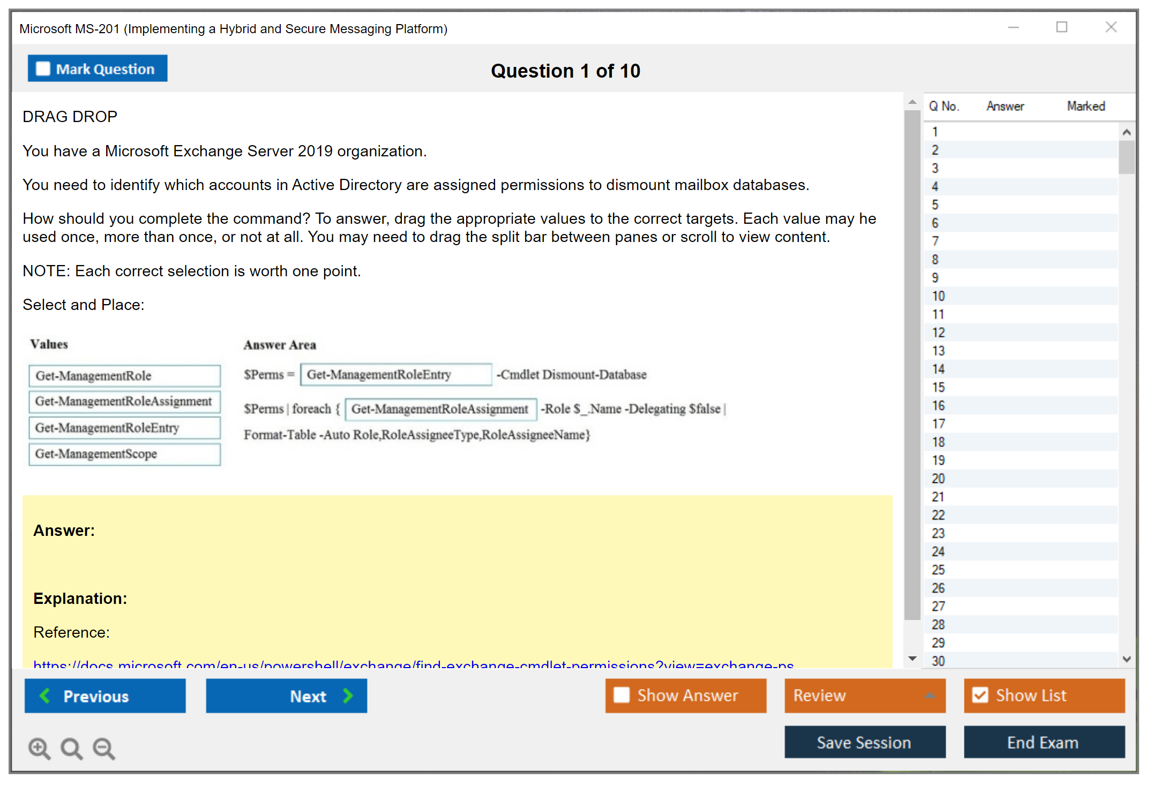This screenshot has height=787, width=1152.
Task: Click question pane scroll-down arrow
Action: click(x=912, y=659)
